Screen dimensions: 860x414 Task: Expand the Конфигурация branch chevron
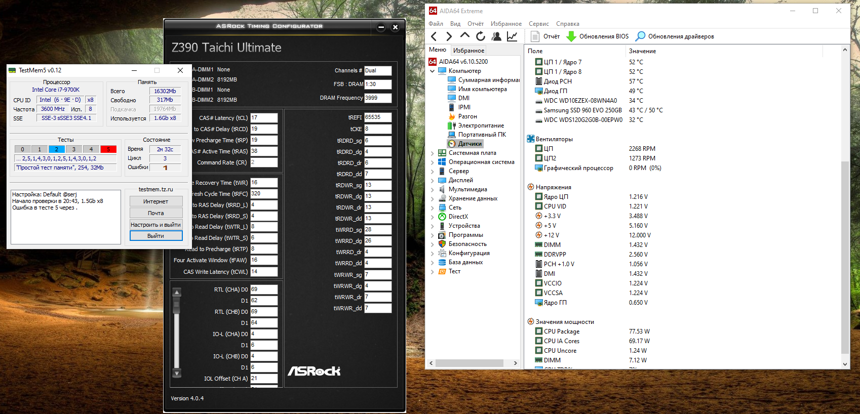click(x=432, y=253)
